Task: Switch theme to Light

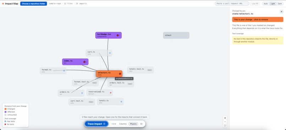Action: [273, 4]
